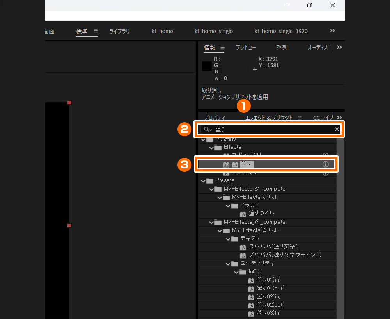Open the エフェクト＆プリセット panel menu icon
Screen dimensions: 390x319
click(x=300, y=117)
